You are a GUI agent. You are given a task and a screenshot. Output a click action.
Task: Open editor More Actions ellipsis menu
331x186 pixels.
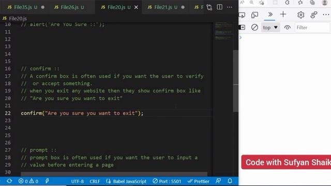(x=230, y=7)
